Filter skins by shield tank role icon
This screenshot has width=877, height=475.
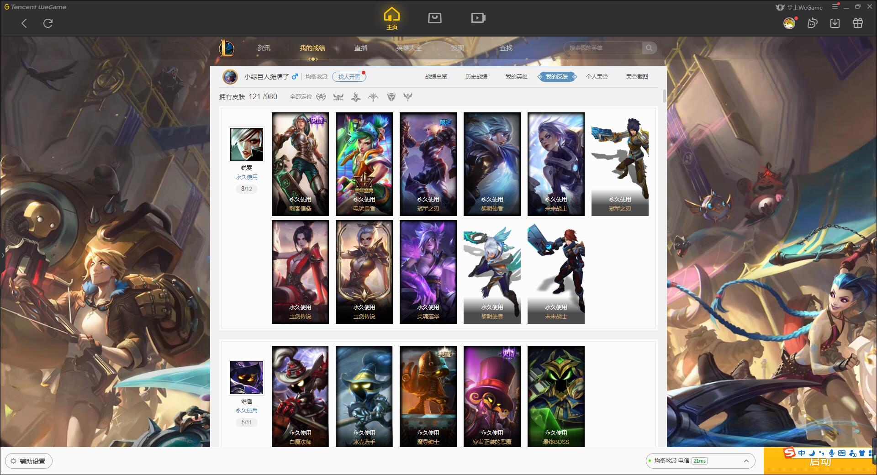(391, 97)
